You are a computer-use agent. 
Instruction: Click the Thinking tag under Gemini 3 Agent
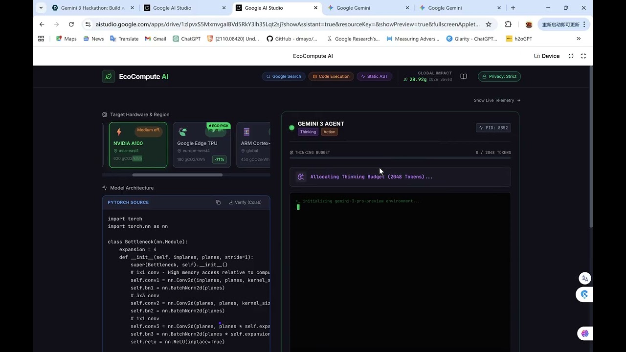tap(308, 132)
